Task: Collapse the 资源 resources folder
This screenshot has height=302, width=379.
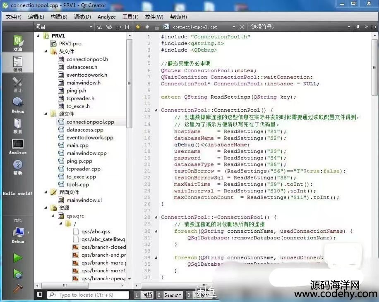Action: pyautogui.click(x=46, y=208)
